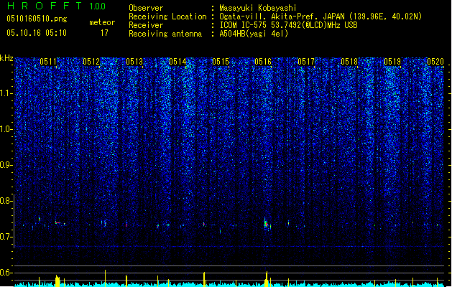Select the 0513 time marker

click(x=134, y=62)
